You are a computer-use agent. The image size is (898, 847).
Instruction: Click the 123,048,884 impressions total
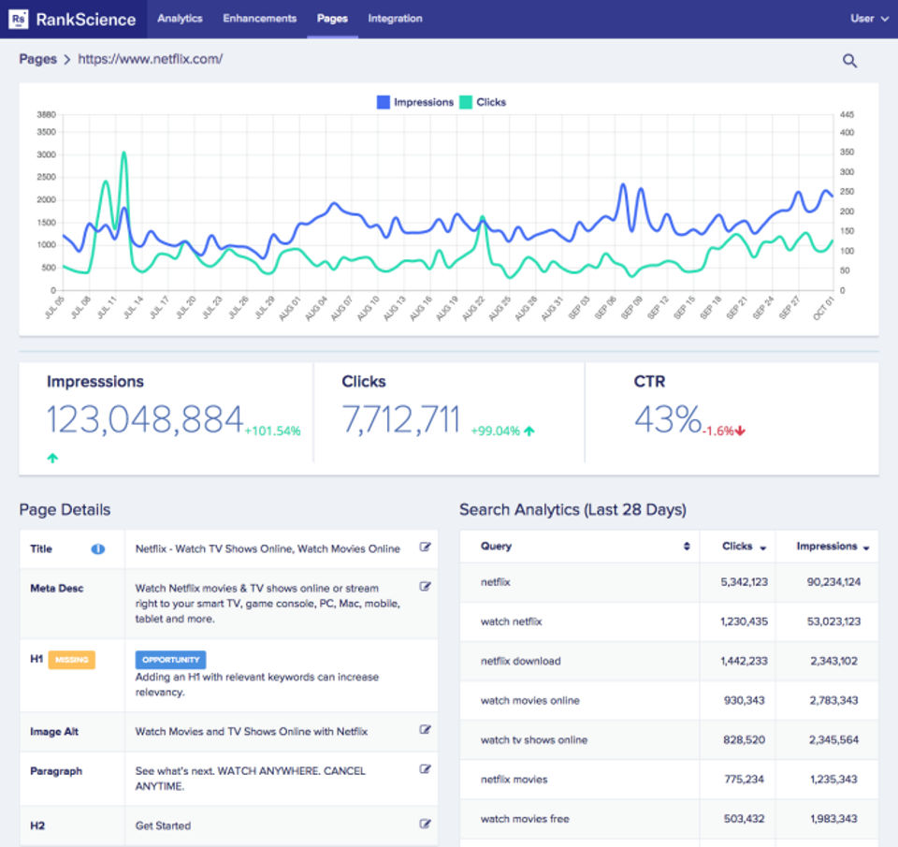click(x=145, y=420)
